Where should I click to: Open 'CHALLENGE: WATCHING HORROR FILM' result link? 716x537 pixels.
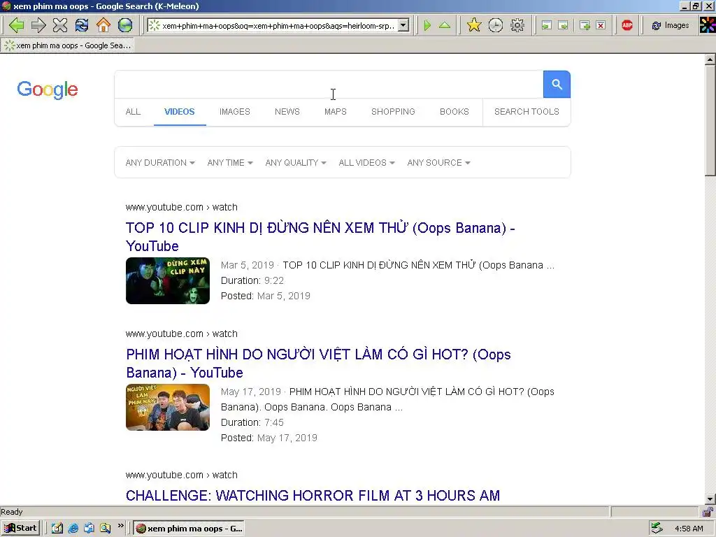point(313,496)
